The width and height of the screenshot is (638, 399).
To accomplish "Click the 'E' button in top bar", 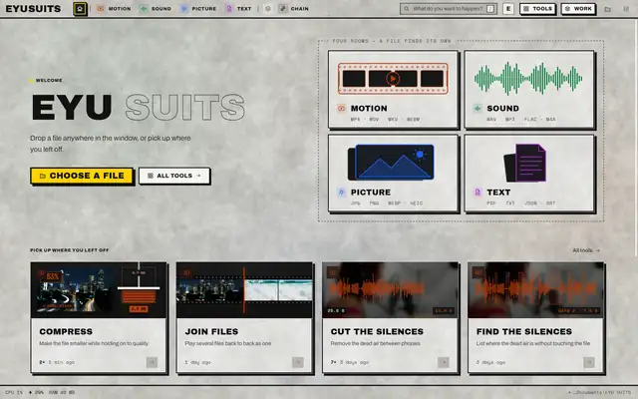I will [x=508, y=9].
